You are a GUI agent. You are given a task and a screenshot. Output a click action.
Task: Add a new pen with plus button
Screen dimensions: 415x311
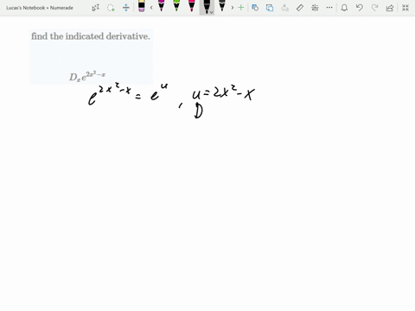tap(241, 8)
